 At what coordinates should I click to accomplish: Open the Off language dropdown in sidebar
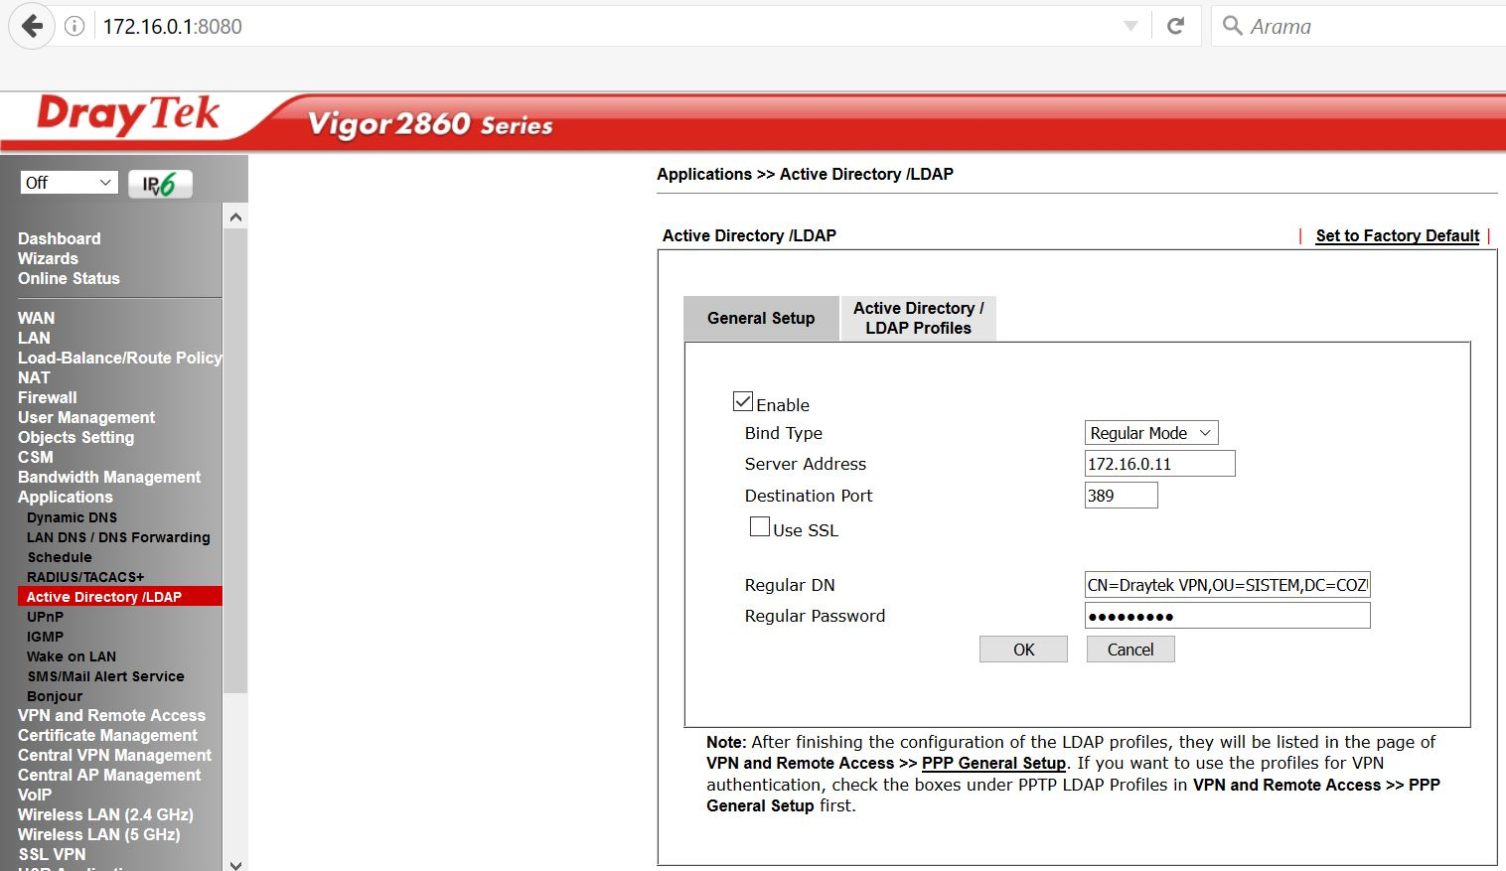point(69,183)
